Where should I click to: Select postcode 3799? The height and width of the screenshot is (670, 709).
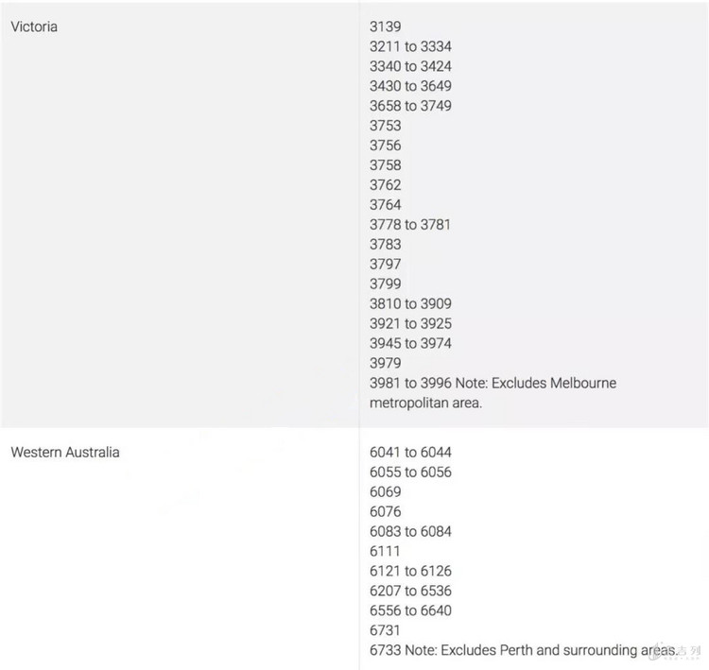click(386, 283)
